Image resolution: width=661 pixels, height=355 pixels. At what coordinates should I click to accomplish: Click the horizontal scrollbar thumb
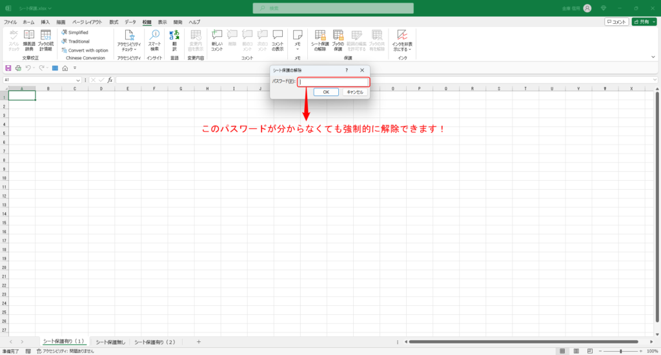click(524, 341)
